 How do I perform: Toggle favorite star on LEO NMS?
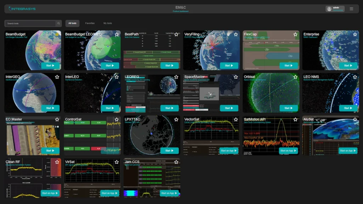[x=355, y=77]
